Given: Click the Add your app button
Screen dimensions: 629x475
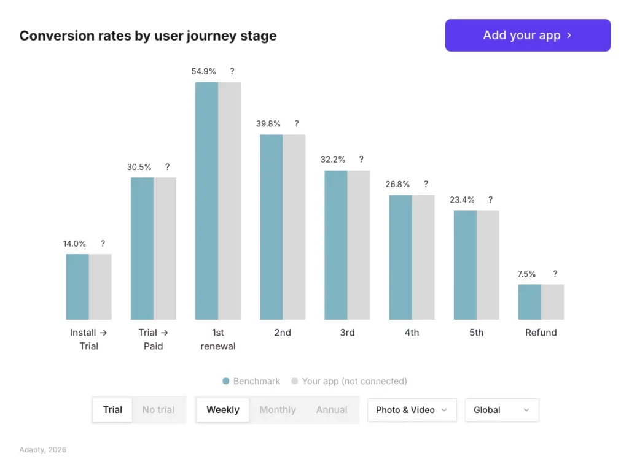Looking at the screenshot, I should (x=527, y=35).
